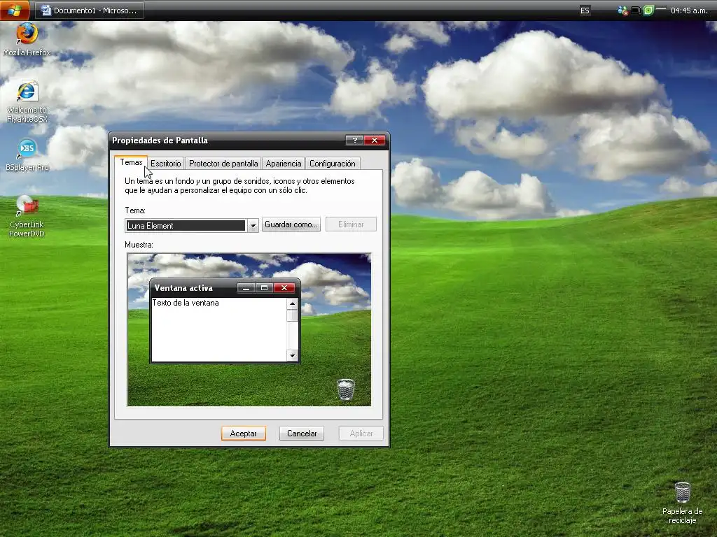Click the Eliminar button

[x=351, y=224]
